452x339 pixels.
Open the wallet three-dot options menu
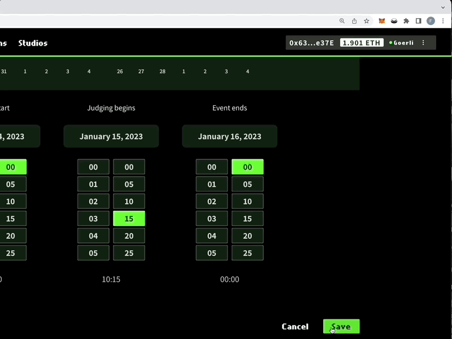coord(423,43)
